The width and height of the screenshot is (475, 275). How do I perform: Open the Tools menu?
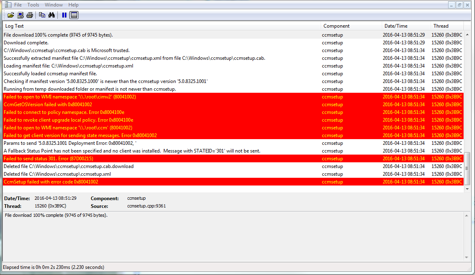pyautogui.click(x=33, y=4)
